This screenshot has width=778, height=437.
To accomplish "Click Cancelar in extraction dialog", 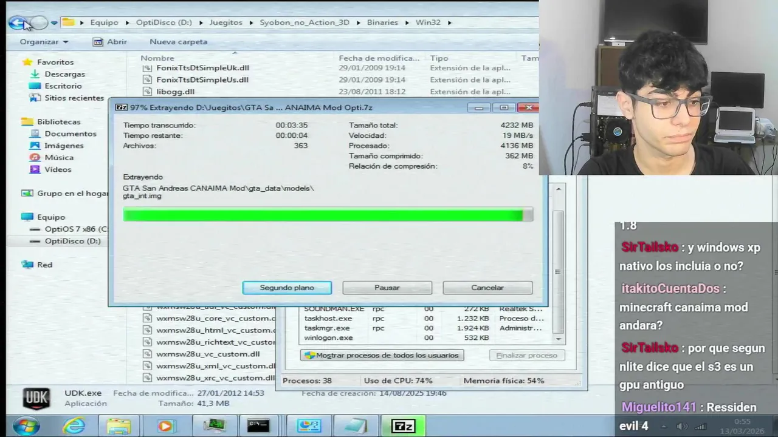I will click(x=487, y=288).
